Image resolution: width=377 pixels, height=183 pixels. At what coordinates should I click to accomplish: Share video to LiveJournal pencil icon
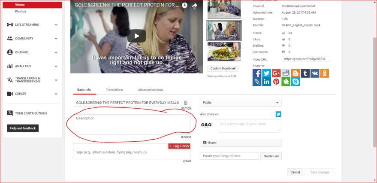pyautogui.click(x=257, y=82)
